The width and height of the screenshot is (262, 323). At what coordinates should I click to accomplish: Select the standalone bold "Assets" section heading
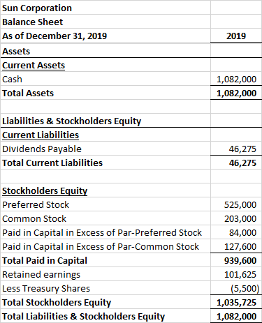[16, 52]
